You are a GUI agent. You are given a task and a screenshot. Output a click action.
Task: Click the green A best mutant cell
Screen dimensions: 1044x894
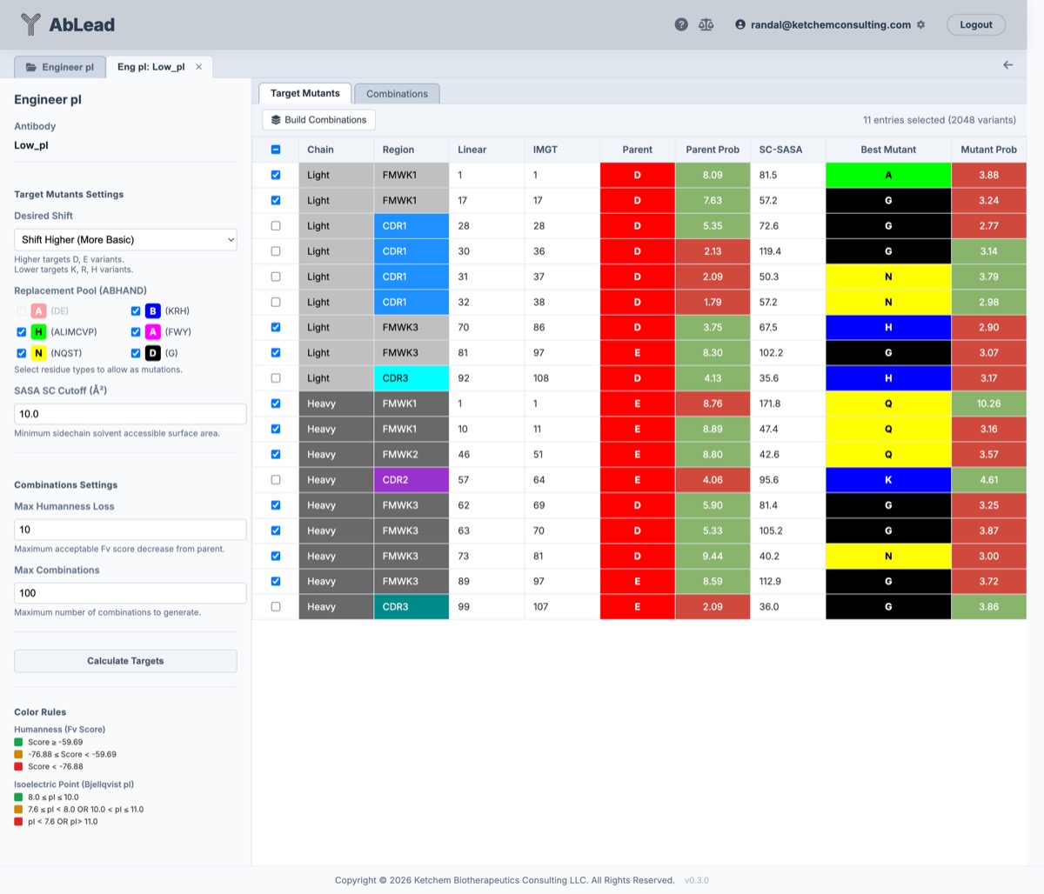pyautogui.click(x=887, y=175)
